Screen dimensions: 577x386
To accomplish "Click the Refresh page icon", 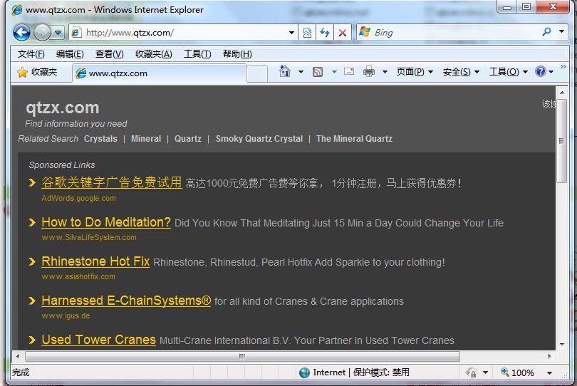I will coord(325,33).
